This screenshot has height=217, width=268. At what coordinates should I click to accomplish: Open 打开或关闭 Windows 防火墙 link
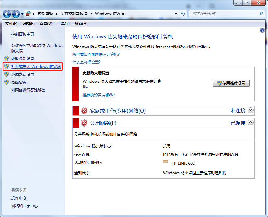(x=36, y=66)
